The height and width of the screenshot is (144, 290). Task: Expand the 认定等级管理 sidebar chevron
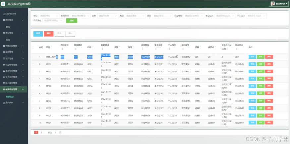[x=23, y=65]
